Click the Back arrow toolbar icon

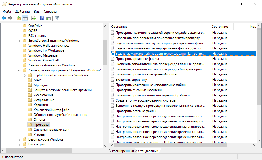[4, 18]
